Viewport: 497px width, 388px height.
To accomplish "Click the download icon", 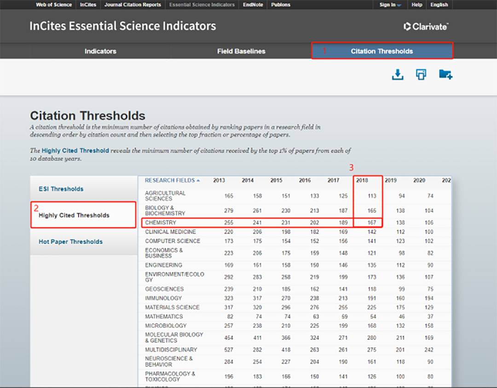I will (x=398, y=75).
